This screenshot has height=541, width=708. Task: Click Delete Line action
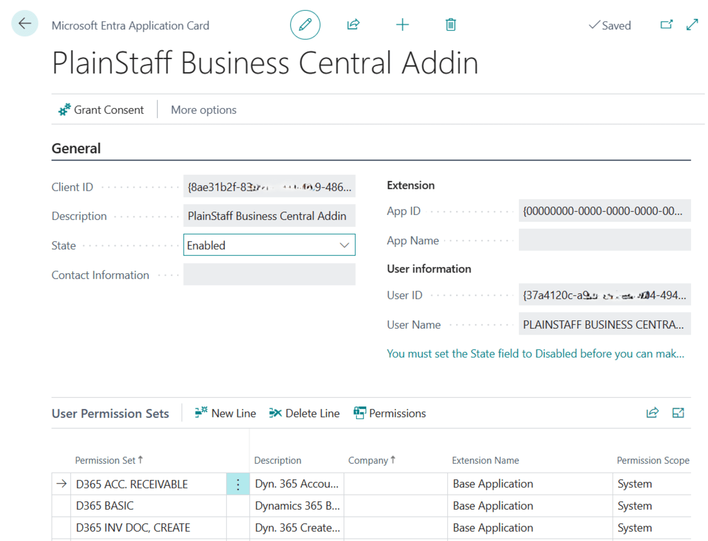tap(304, 413)
